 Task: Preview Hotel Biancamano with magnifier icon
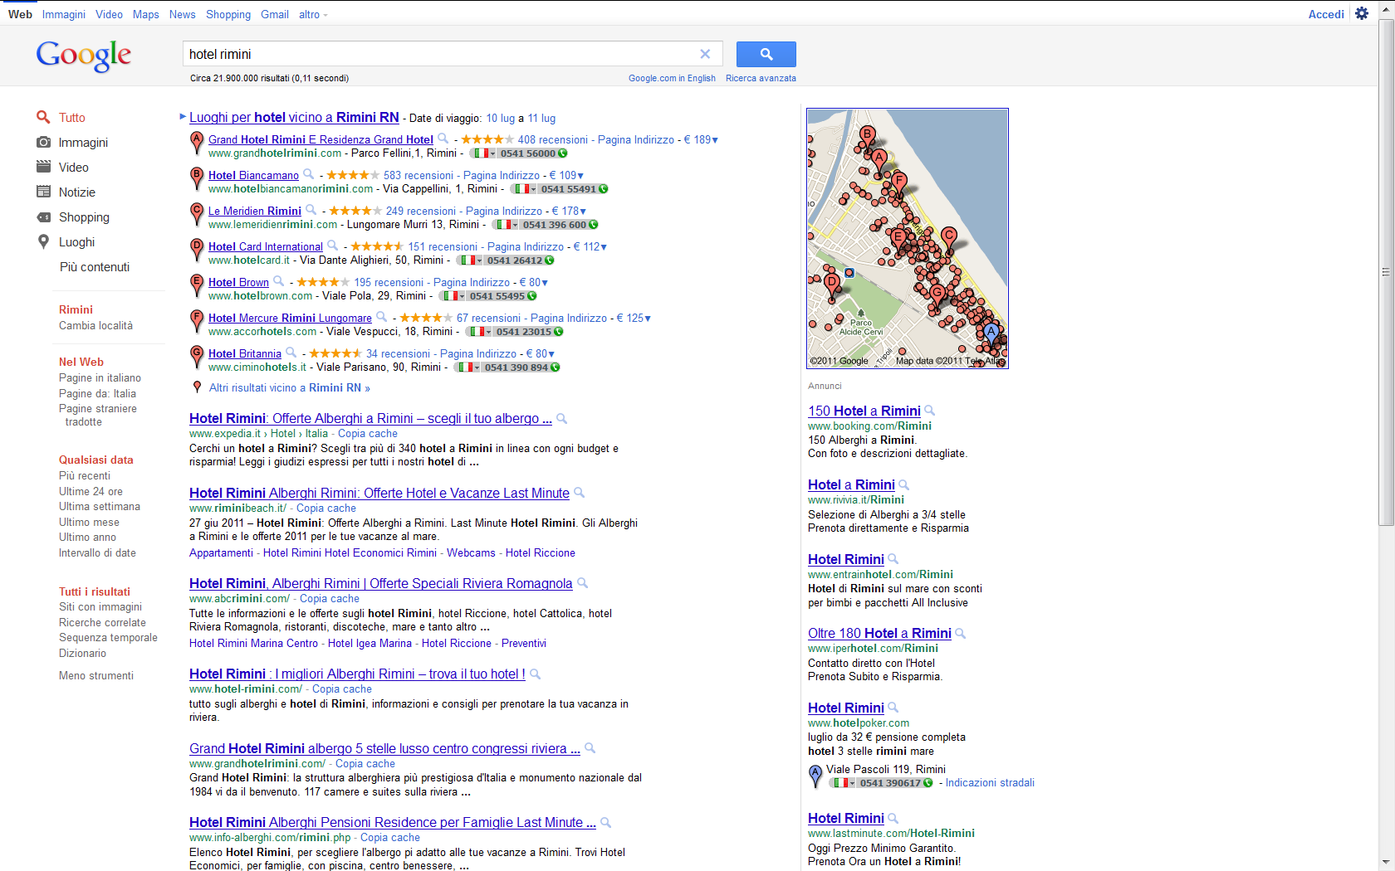[x=309, y=174]
